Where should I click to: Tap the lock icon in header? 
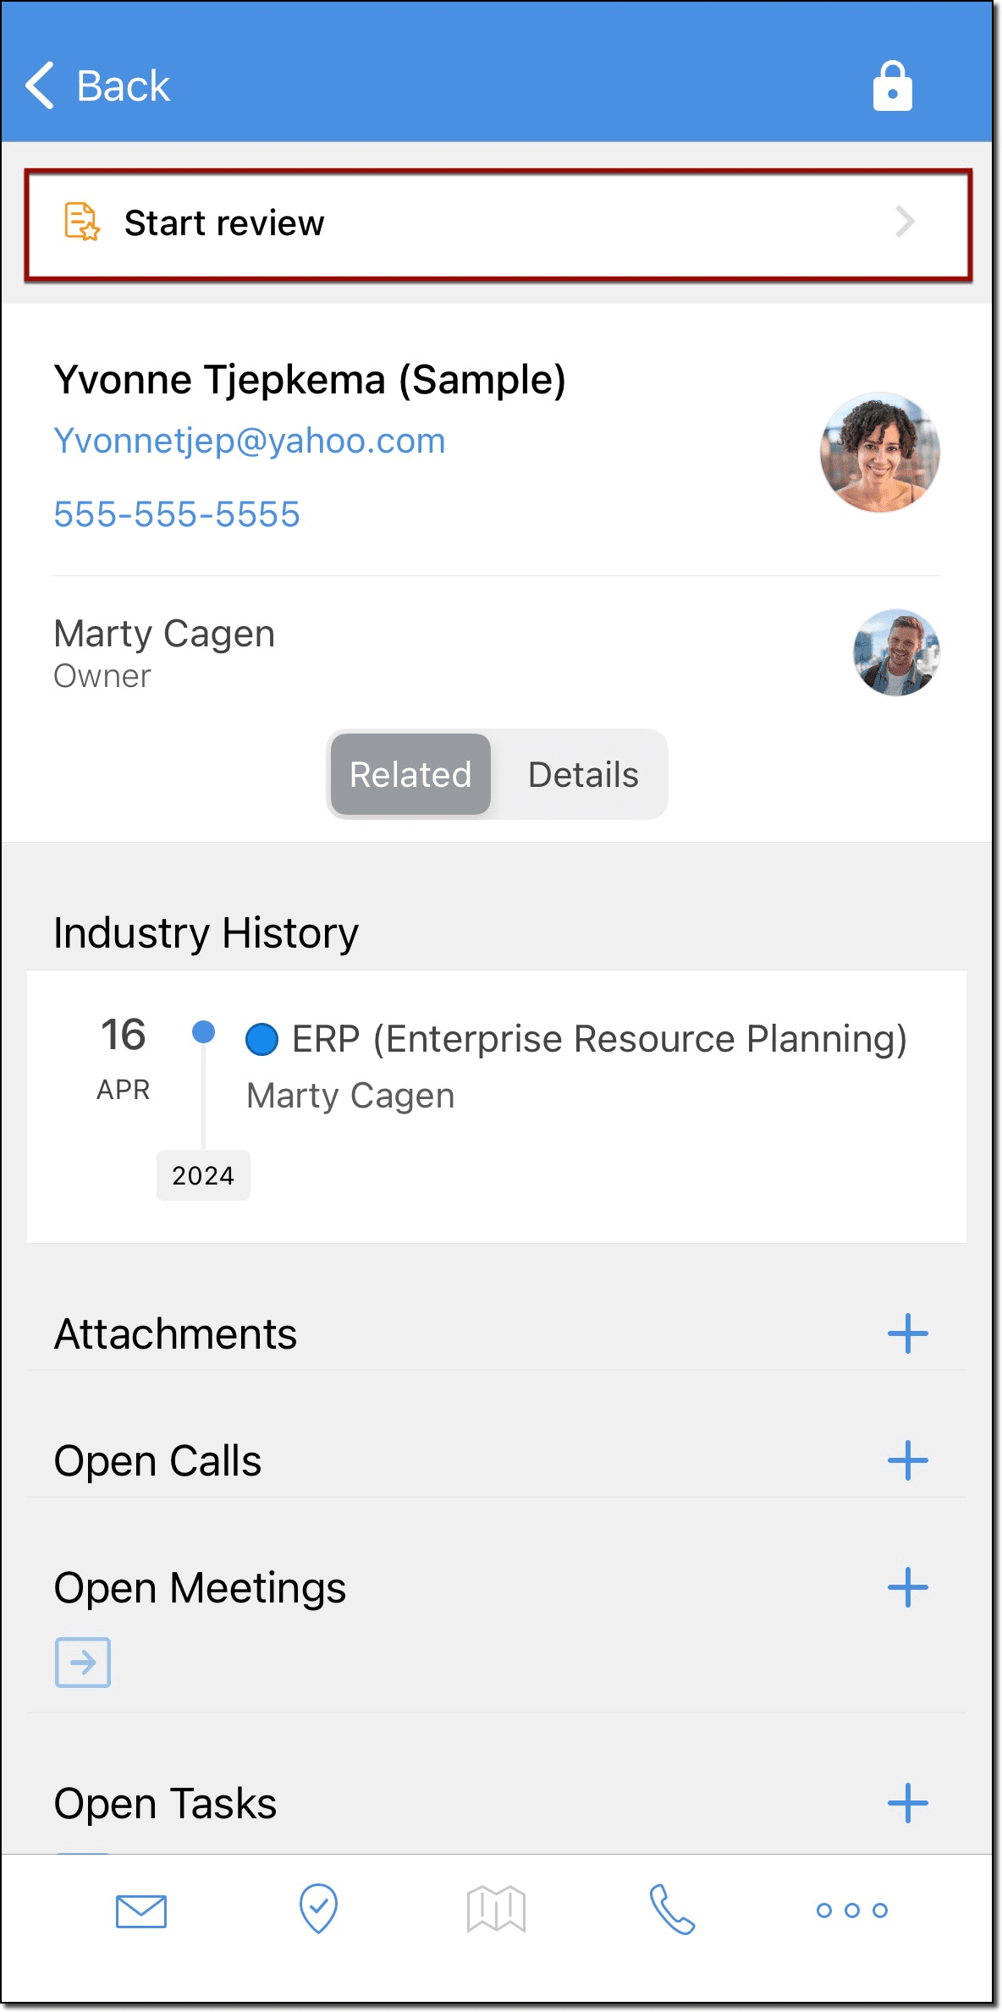point(892,86)
